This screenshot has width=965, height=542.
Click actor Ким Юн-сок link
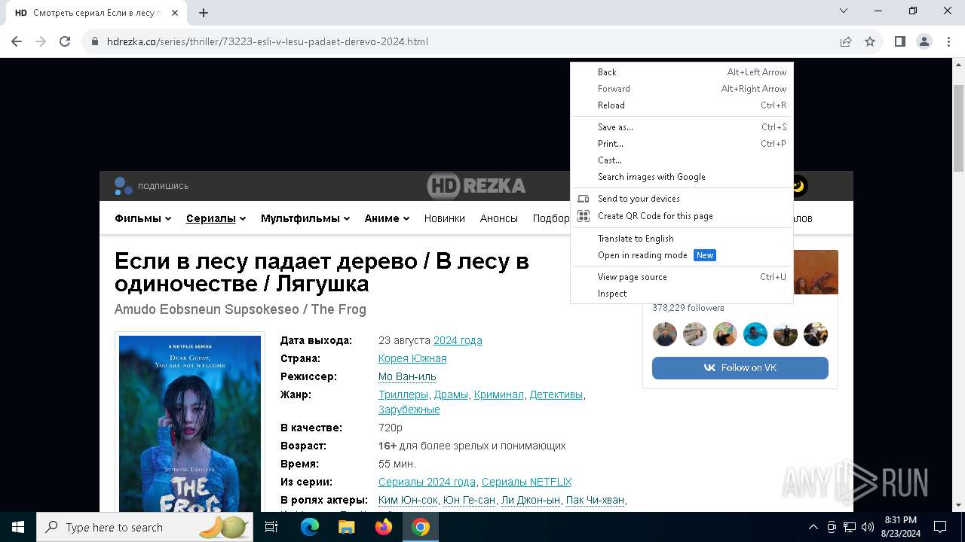coord(408,500)
